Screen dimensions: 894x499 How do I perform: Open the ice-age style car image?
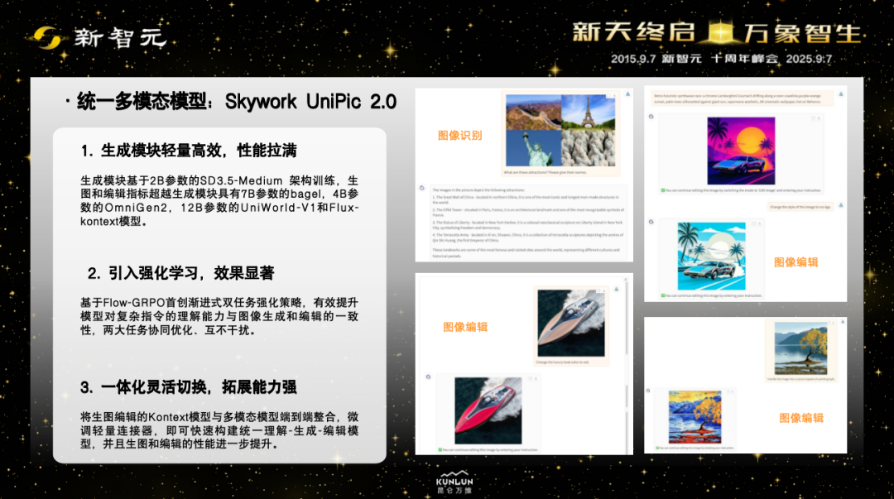pos(711,257)
